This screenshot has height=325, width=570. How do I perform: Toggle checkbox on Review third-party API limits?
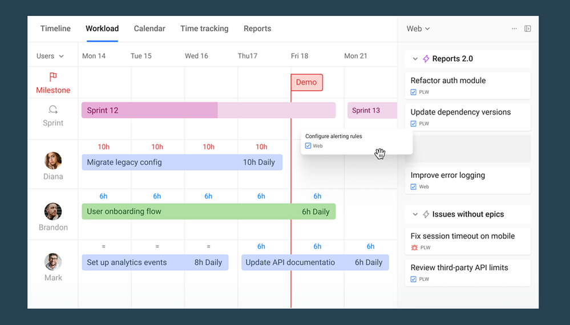(413, 279)
